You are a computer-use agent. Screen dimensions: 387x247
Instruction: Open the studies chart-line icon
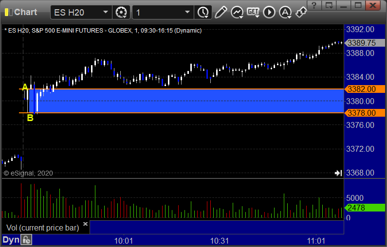click(237, 12)
